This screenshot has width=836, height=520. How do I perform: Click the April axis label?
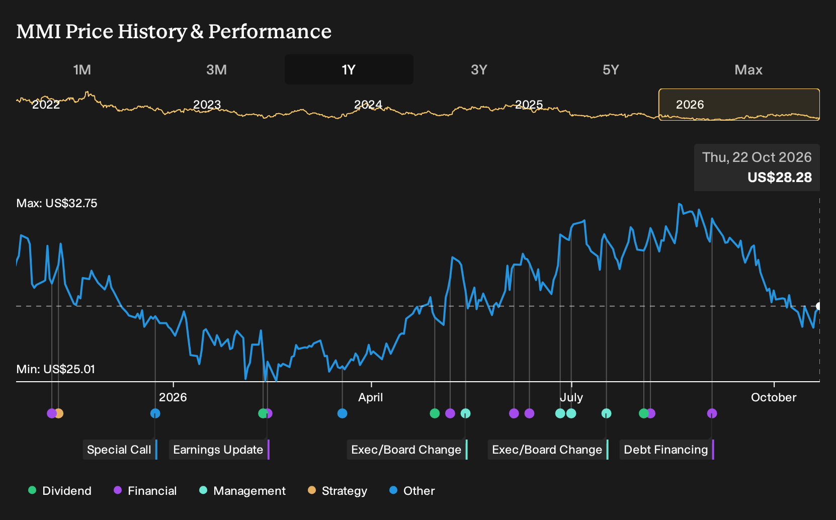coord(371,397)
